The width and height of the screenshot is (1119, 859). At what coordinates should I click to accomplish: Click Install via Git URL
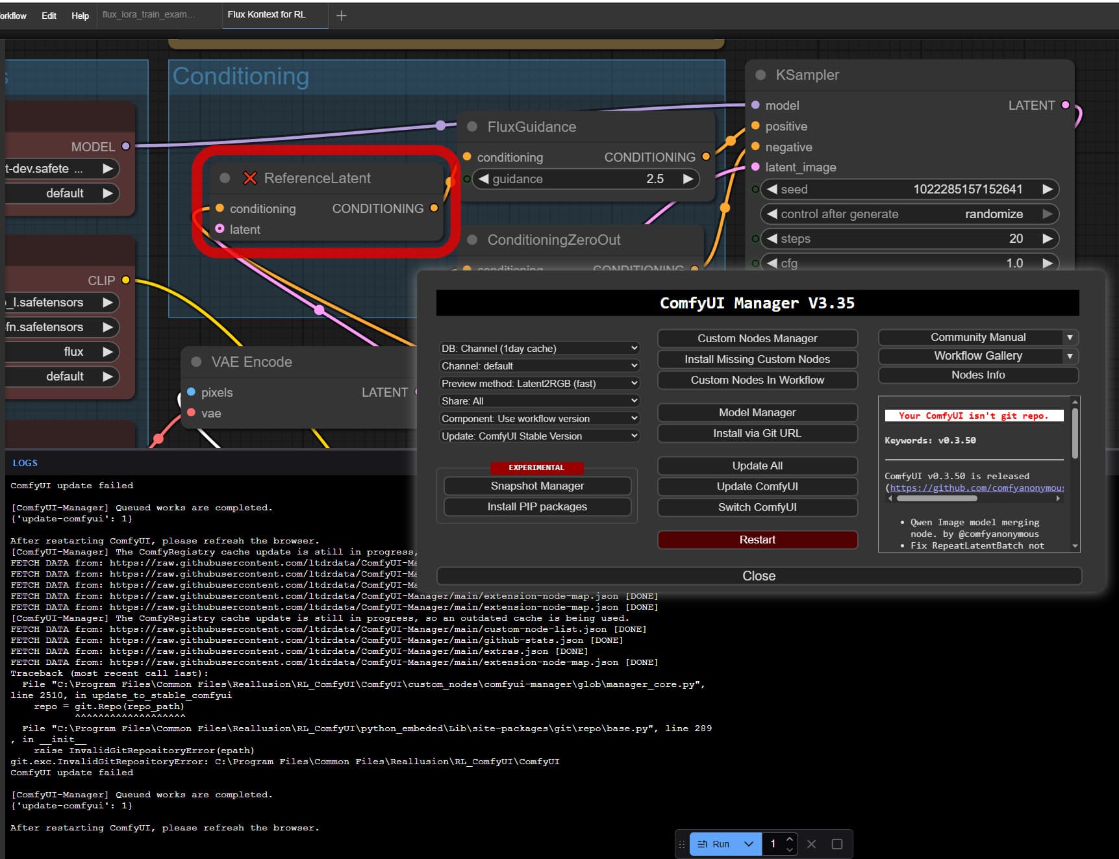tap(757, 433)
